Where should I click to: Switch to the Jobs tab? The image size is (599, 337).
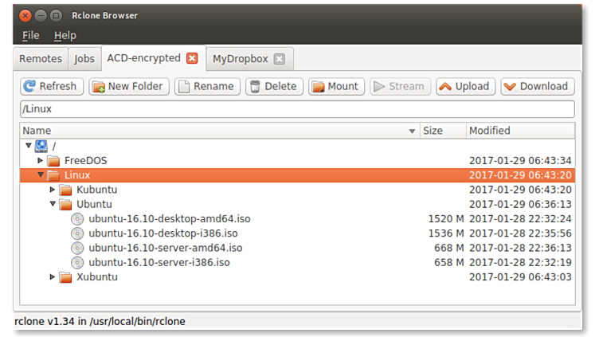coord(84,58)
